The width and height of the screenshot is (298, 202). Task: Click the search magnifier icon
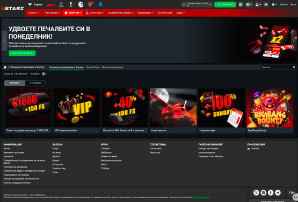pos(294,67)
